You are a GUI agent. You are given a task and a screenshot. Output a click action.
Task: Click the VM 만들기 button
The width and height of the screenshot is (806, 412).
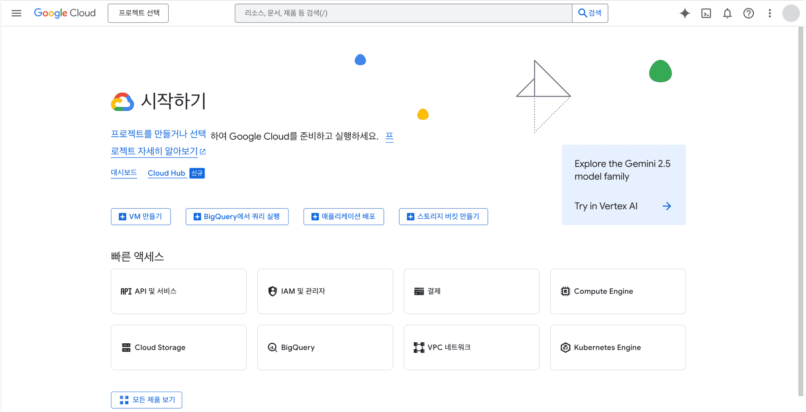pos(141,217)
